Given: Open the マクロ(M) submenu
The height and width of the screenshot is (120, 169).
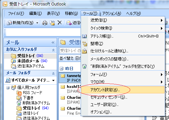Looking at the screenshot, I should point(123,82).
